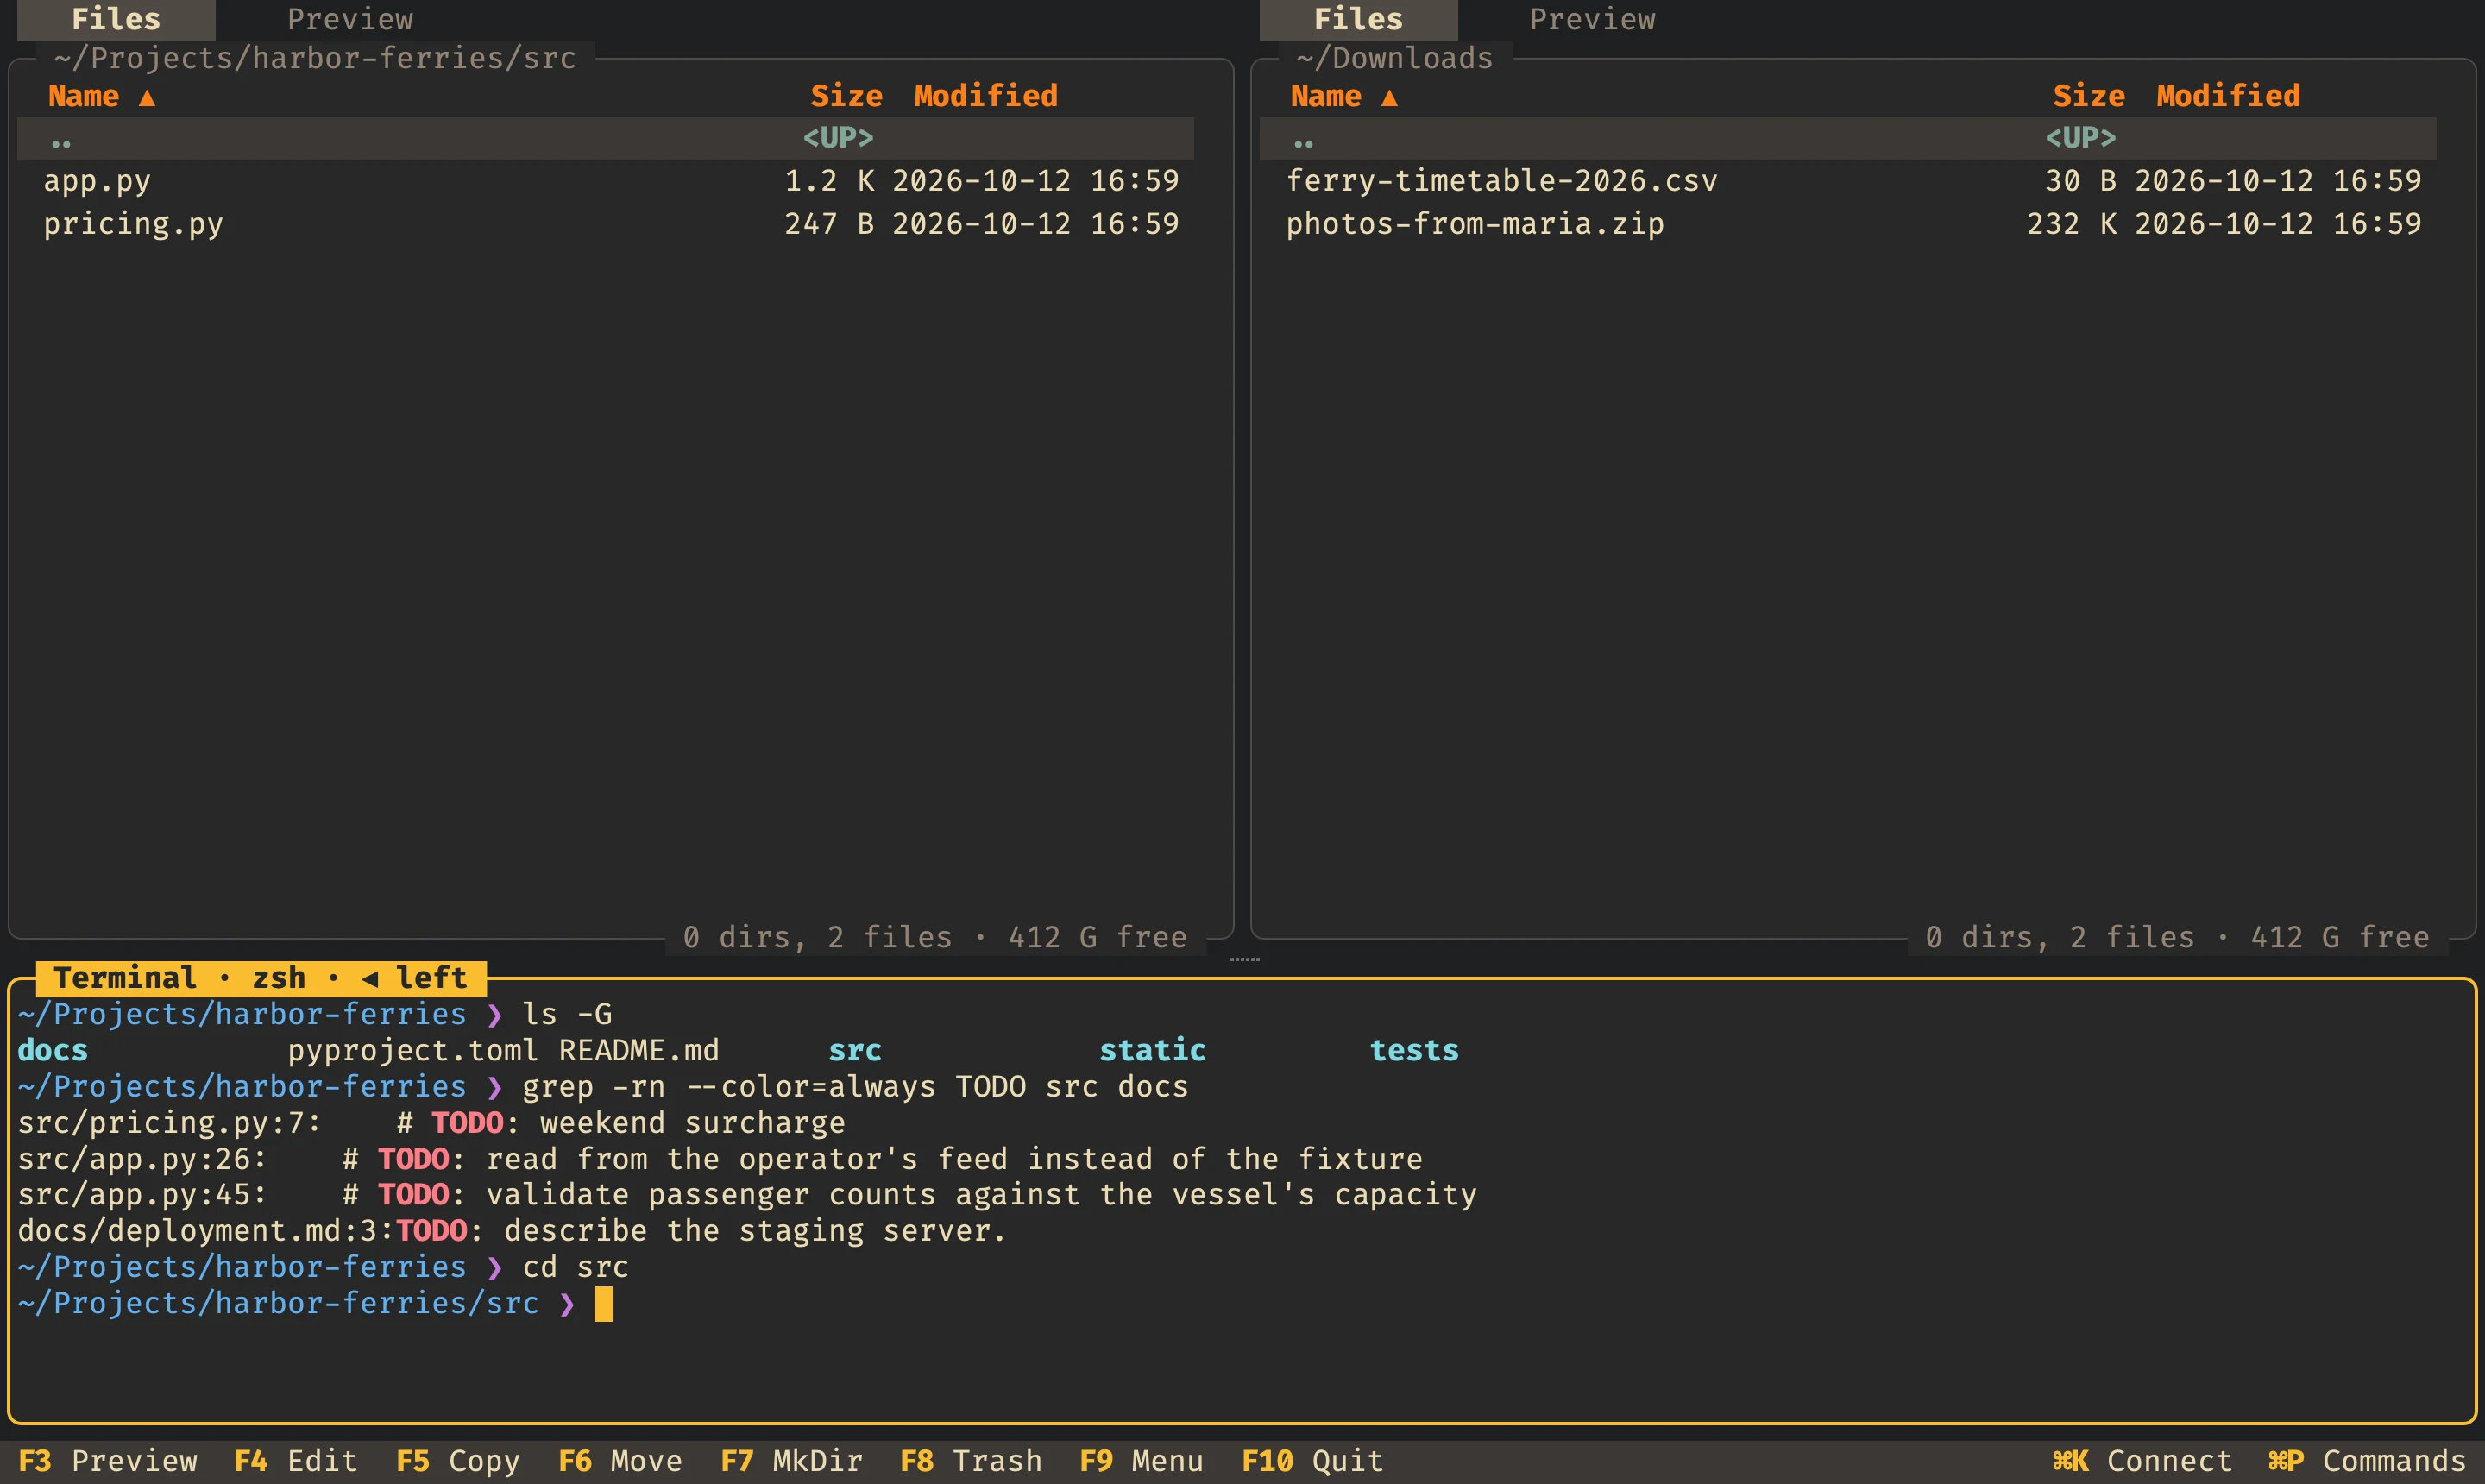The height and width of the screenshot is (1484, 2485).
Task: Select Files tab in the Downloads pane
Action: point(1358,19)
